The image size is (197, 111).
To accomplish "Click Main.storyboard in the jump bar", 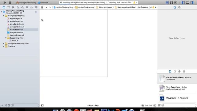I will point(104,7).
